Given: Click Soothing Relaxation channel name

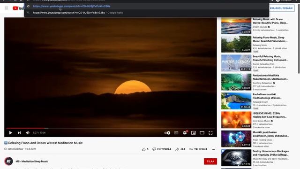Looking at the screenshot, I should click(262, 83).
